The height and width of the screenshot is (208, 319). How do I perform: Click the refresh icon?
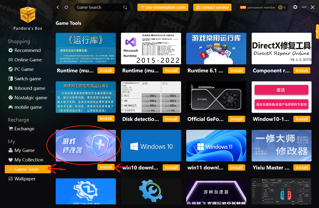(x=67, y=7)
